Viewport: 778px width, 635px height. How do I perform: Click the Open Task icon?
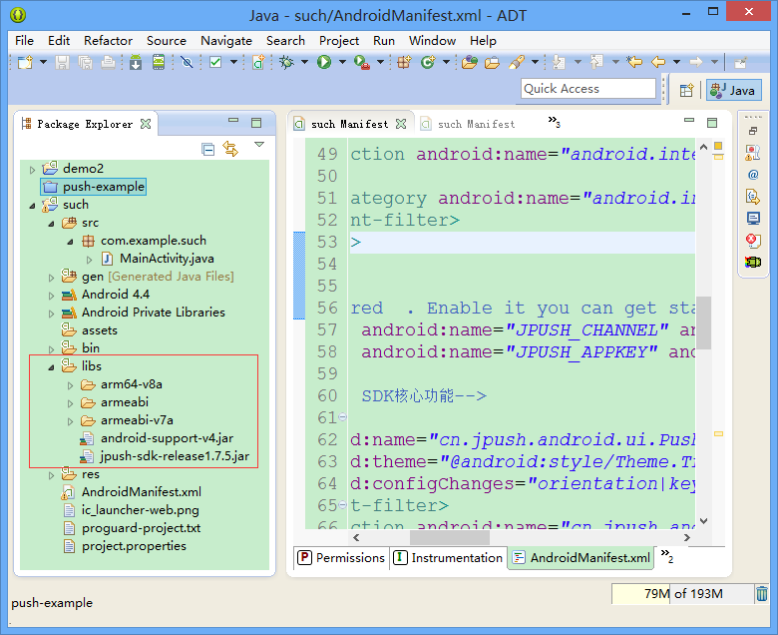492,62
